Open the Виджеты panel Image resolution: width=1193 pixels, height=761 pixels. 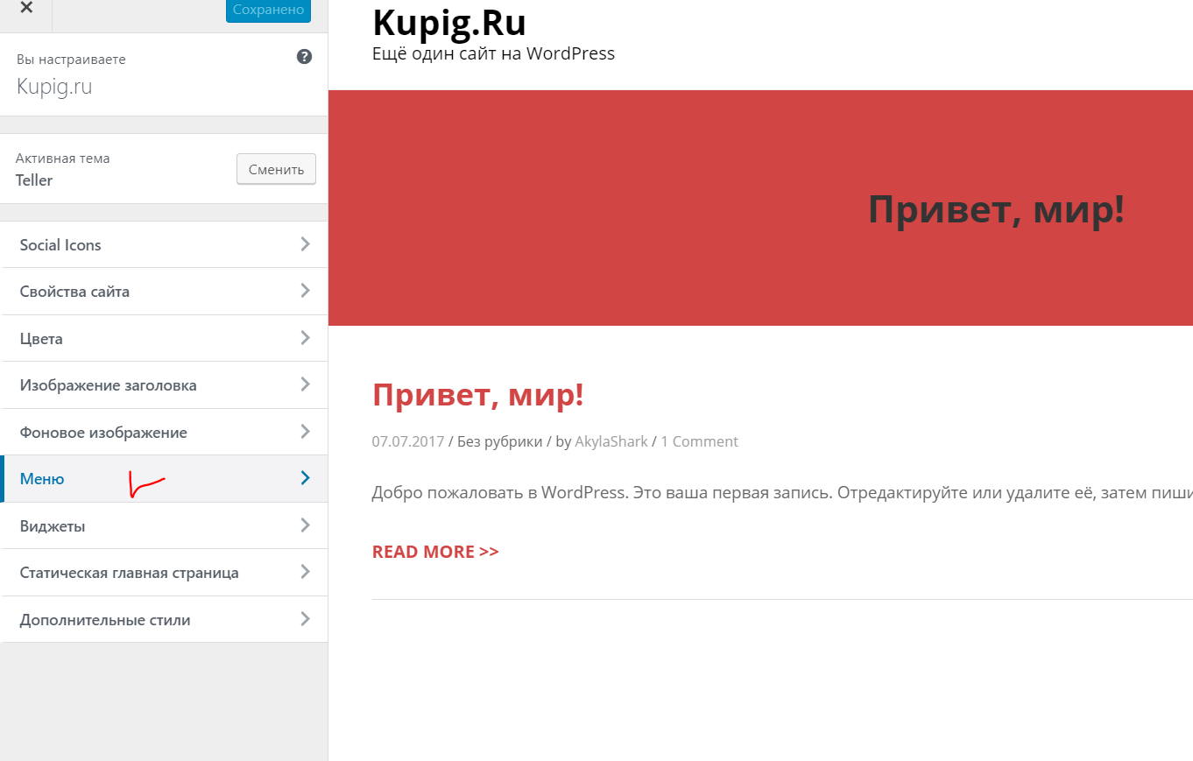tap(164, 525)
